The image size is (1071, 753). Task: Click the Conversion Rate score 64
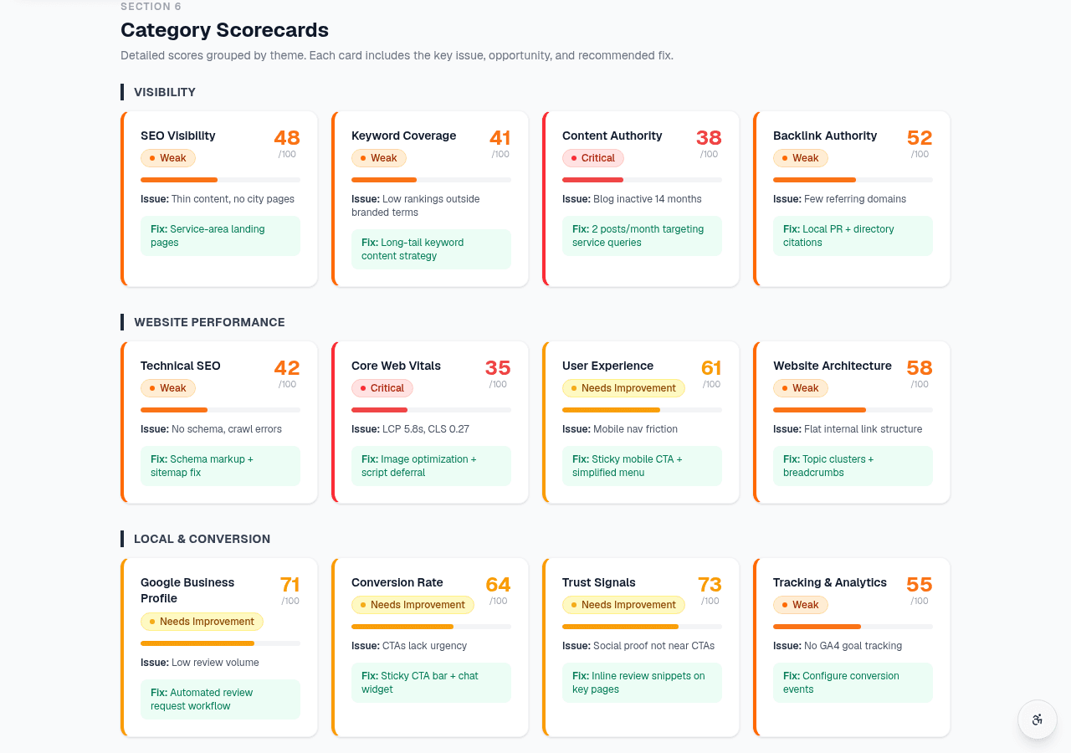pyautogui.click(x=498, y=584)
